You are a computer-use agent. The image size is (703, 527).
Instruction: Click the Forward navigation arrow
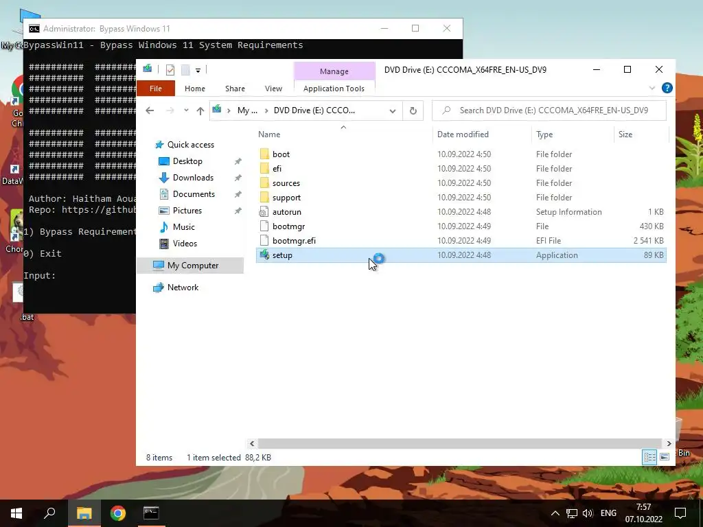170,110
